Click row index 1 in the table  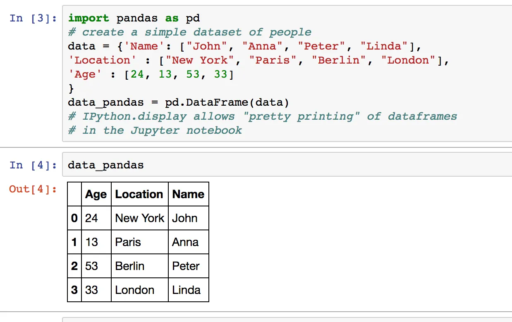pos(74,242)
